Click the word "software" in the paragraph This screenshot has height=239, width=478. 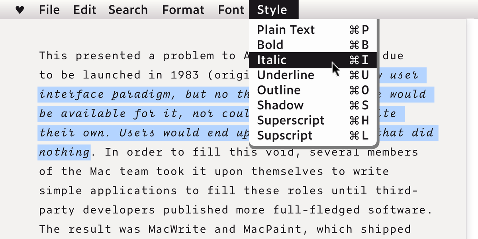click(x=397, y=210)
